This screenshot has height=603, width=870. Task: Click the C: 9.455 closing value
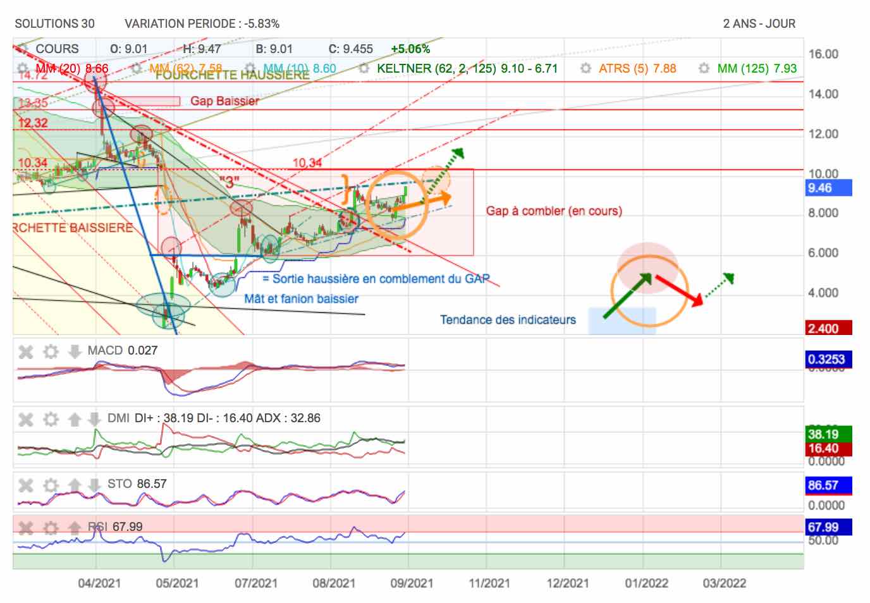[351, 49]
